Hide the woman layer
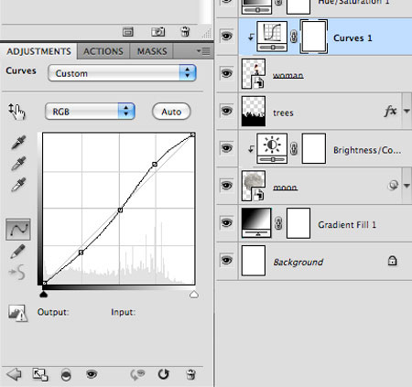Image resolution: width=412 pixels, height=387 pixels. (x=226, y=73)
